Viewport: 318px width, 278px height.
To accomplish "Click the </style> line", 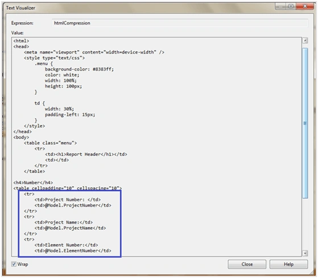I will point(35,126).
